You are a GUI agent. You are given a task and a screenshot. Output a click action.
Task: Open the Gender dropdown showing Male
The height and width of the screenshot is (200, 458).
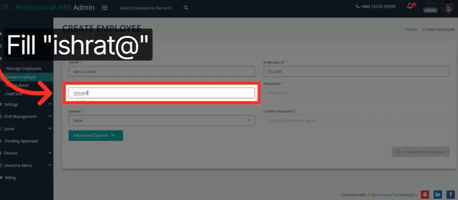pyautogui.click(x=162, y=121)
